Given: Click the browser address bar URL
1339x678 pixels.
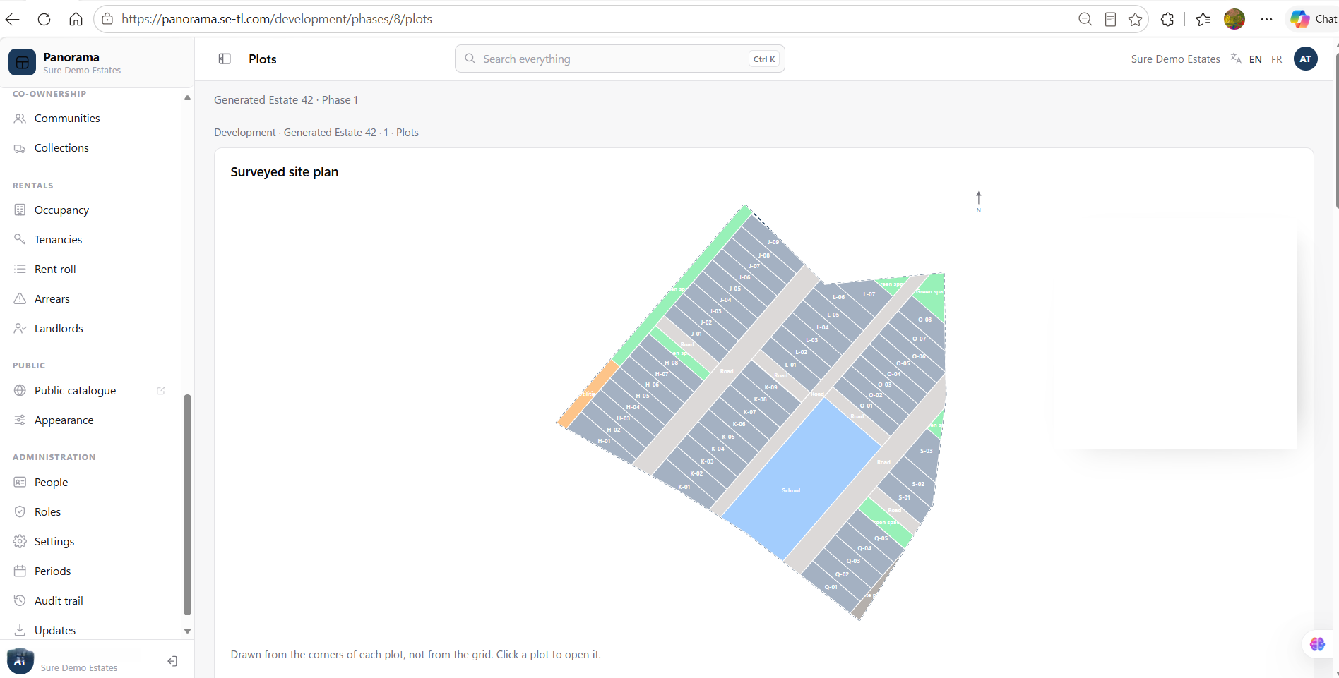Looking at the screenshot, I should click(x=277, y=19).
